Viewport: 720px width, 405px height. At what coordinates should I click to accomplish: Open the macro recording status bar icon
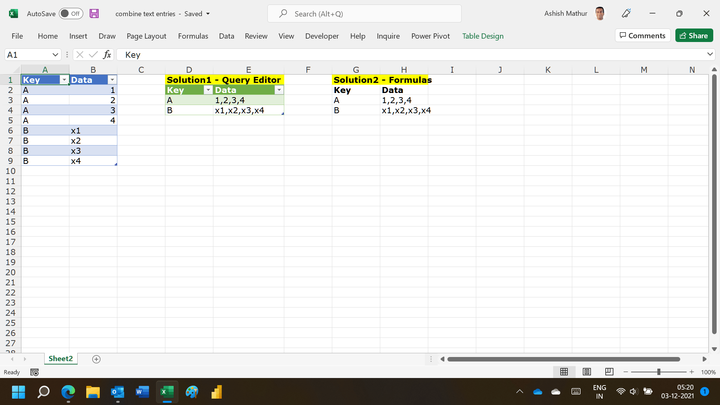coord(34,372)
